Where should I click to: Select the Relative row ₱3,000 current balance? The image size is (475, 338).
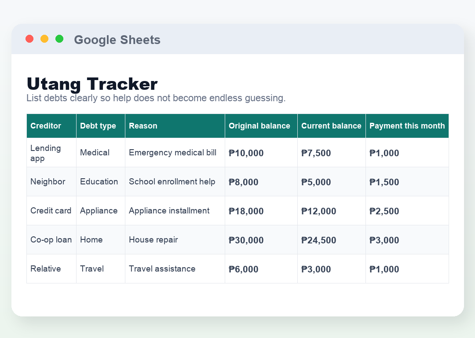coord(332,269)
